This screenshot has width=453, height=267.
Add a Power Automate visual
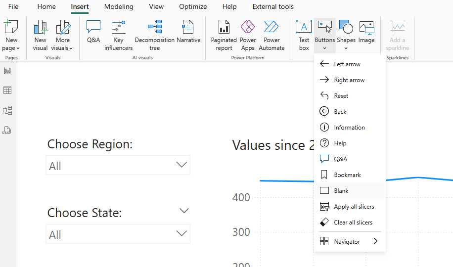272,35
